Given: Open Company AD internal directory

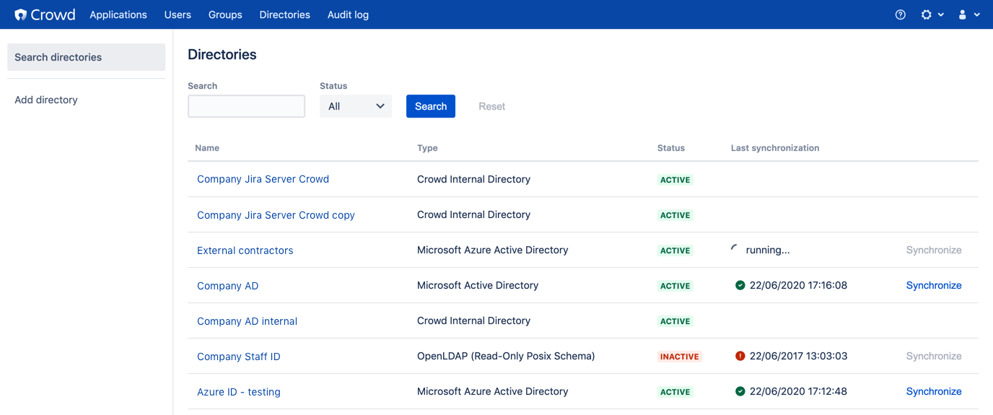Looking at the screenshot, I should point(247,321).
